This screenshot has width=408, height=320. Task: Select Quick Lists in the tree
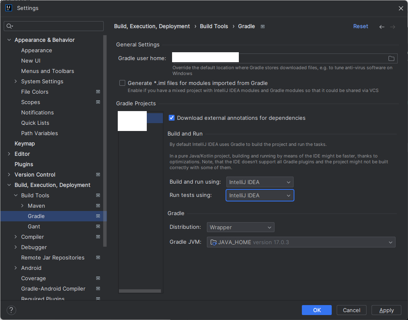[x=35, y=123]
